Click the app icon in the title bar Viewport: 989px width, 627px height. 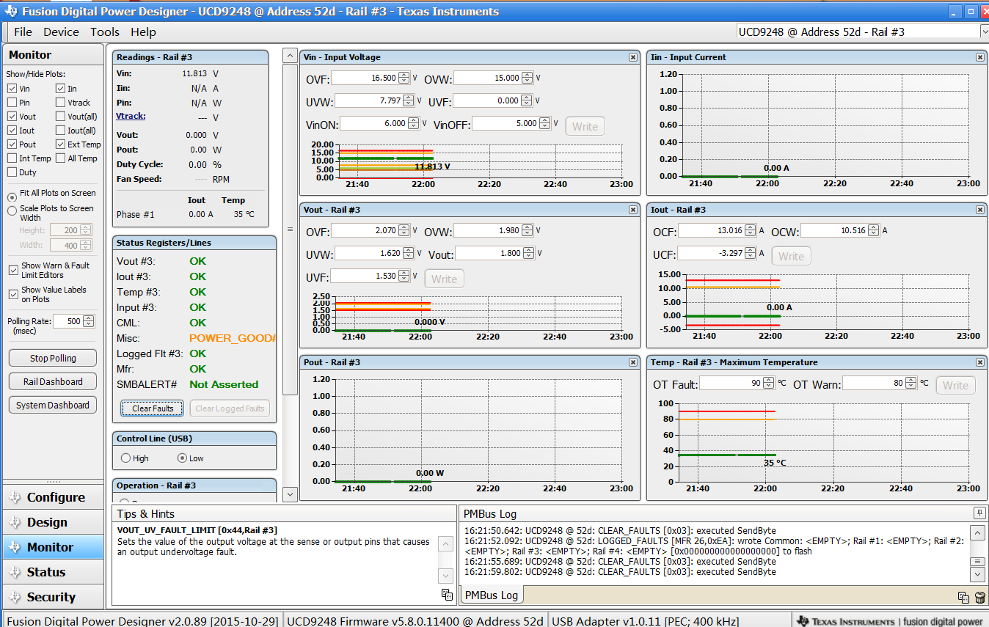[12, 12]
